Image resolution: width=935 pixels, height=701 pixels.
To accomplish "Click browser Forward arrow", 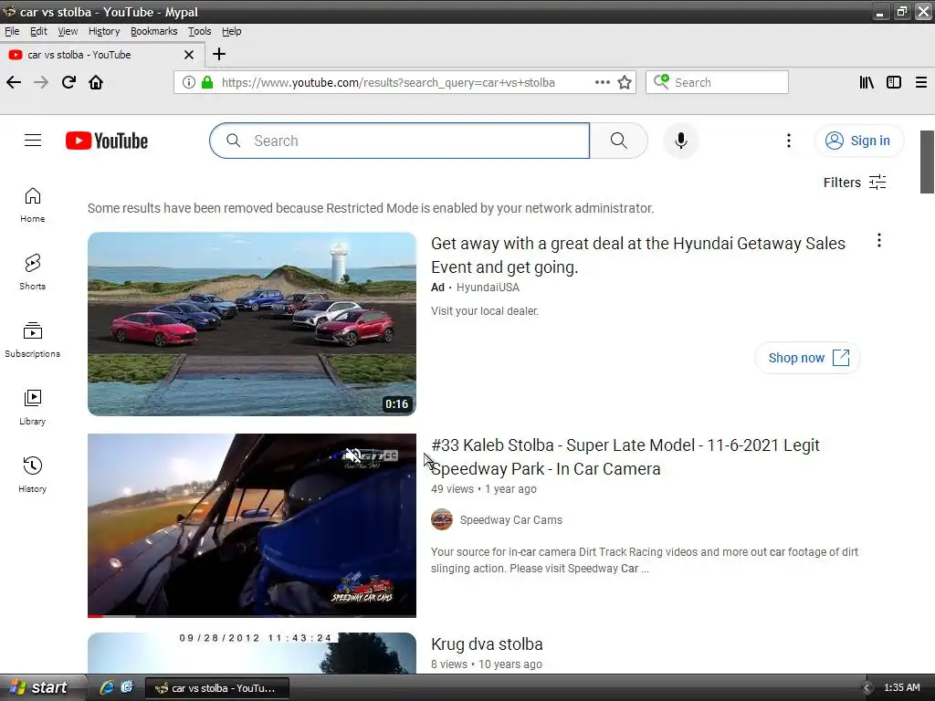I will point(41,82).
